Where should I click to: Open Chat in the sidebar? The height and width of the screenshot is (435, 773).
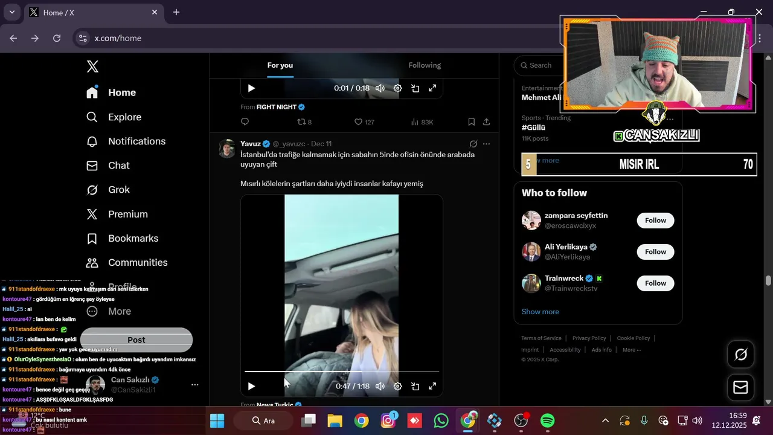point(107,166)
